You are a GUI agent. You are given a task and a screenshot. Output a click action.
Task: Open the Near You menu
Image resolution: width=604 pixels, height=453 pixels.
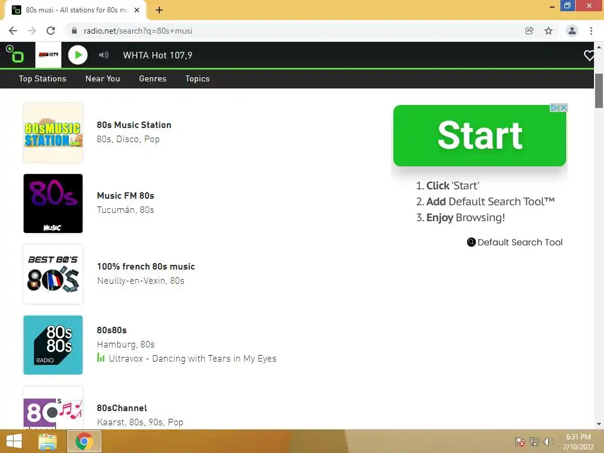click(103, 78)
